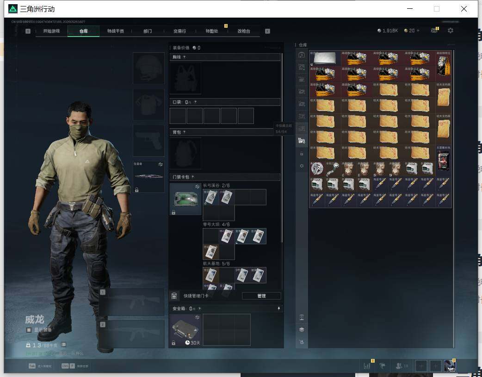
Task: Select first keycard under 长弓溪谷
Action: tap(211, 197)
